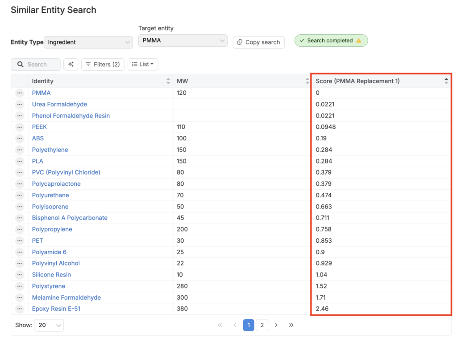Click the warning icon in search status

point(359,41)
